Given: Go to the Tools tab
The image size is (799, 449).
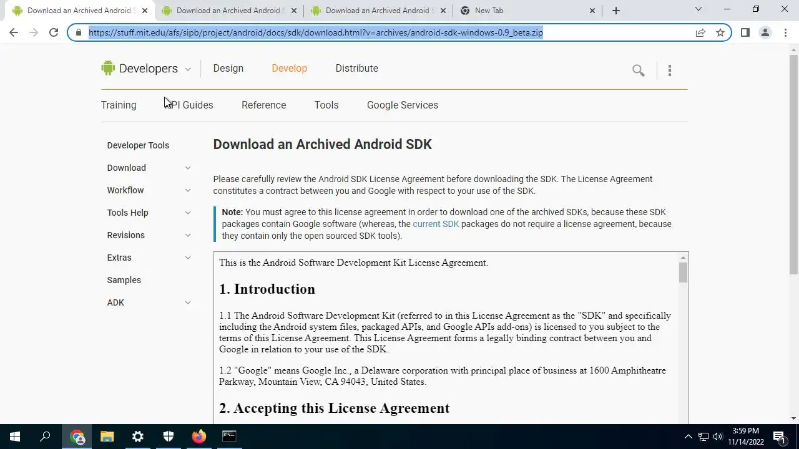Looking at the screenshot, I should coord(326,105).
